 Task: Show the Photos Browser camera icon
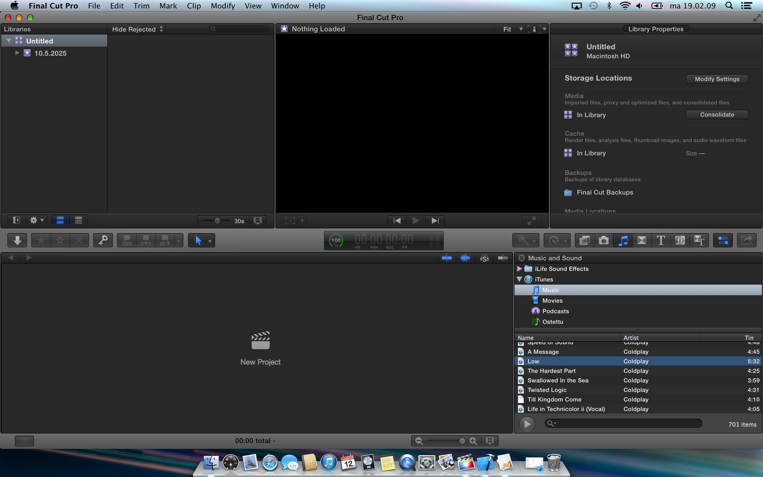pos(604,240)
